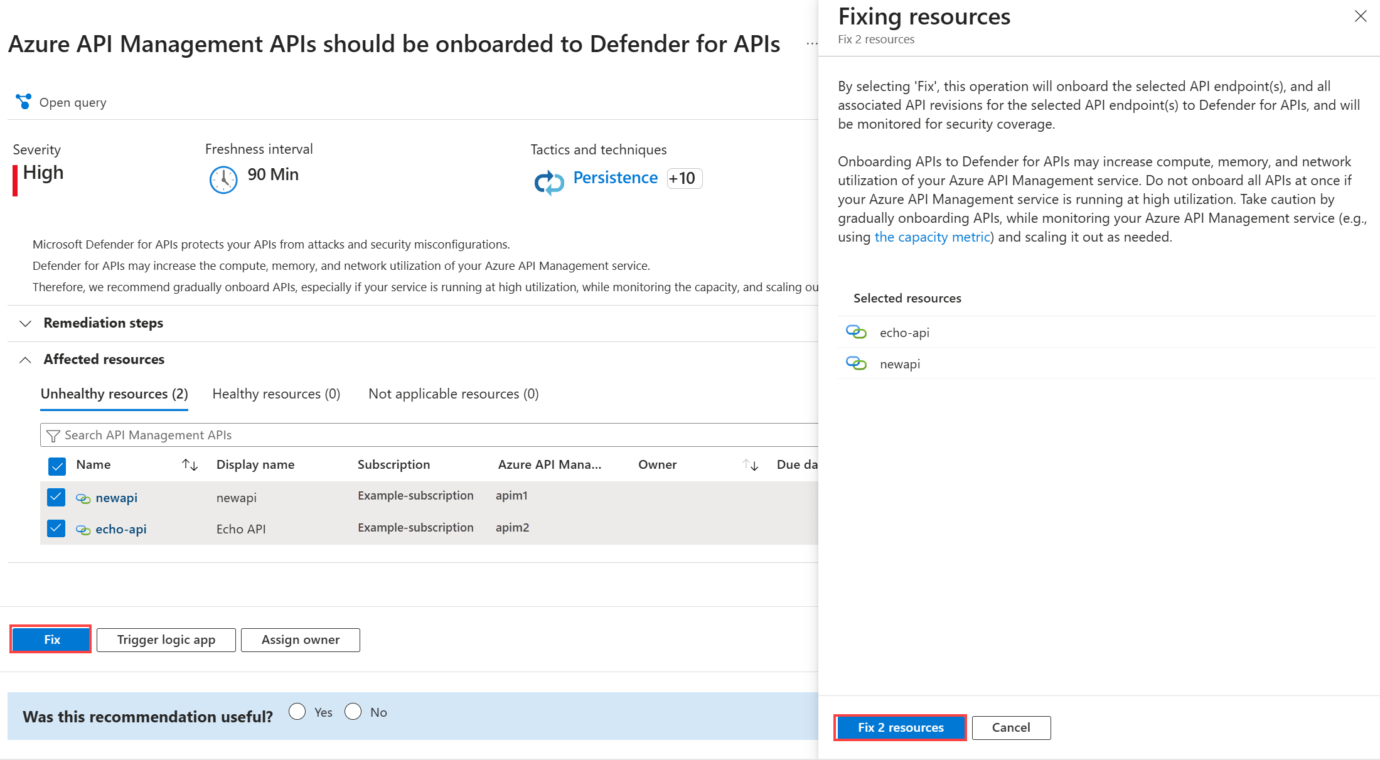
Task: Click the freshness interval clock icon
Action: click(x=223, y=179)
